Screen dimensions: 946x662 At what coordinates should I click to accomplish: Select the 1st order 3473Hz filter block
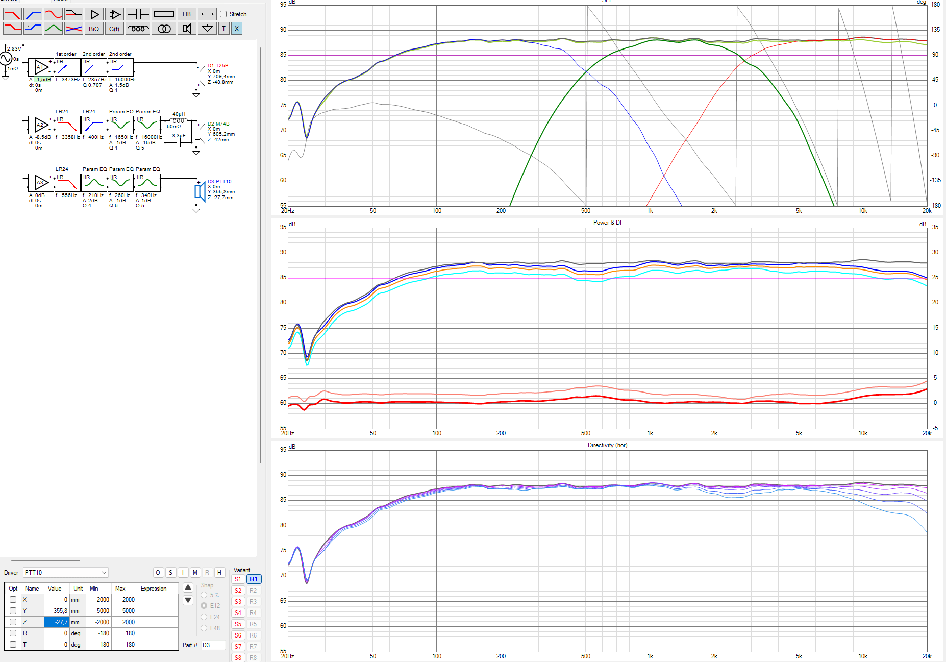67,67
